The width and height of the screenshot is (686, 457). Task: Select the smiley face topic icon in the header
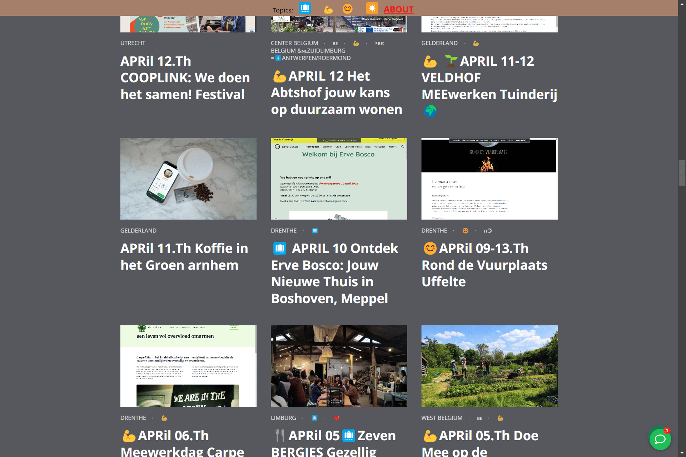click(x=347, y=9)
